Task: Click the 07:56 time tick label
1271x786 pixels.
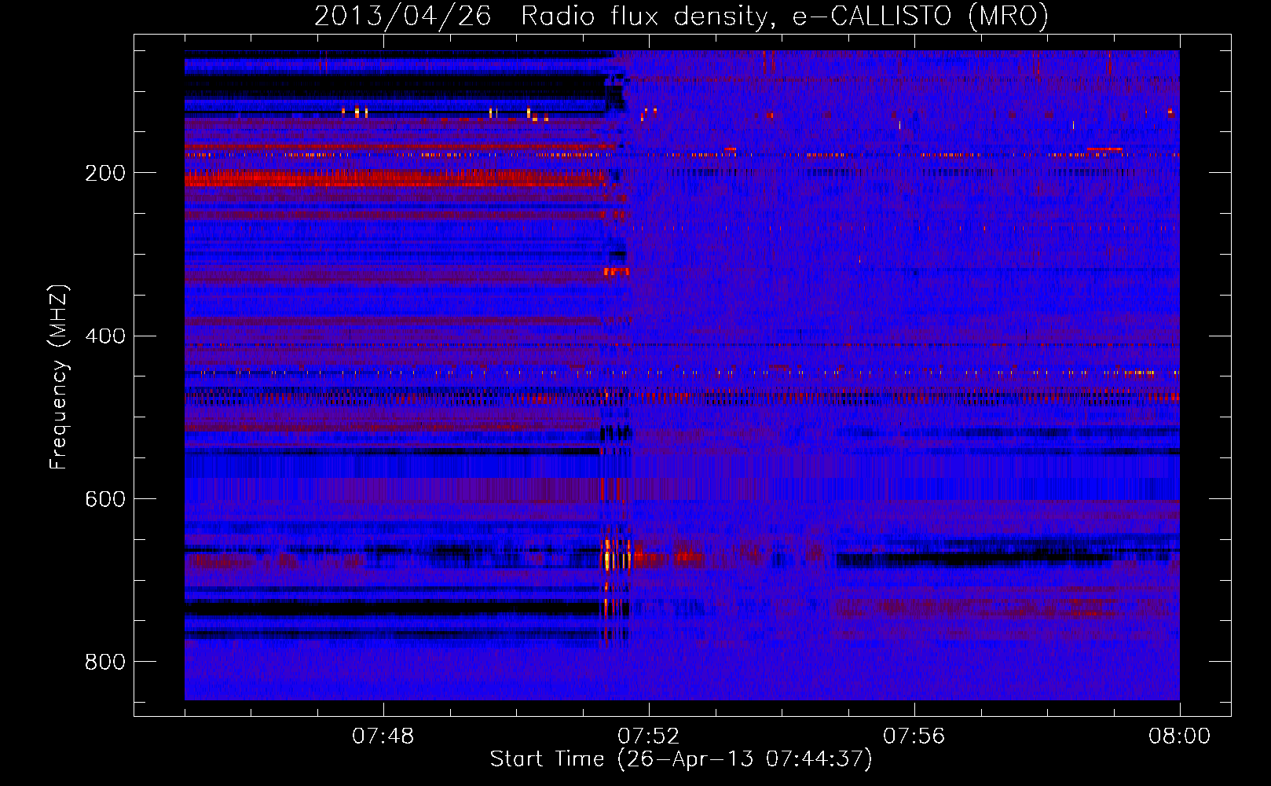Action: tap(914, 736)
